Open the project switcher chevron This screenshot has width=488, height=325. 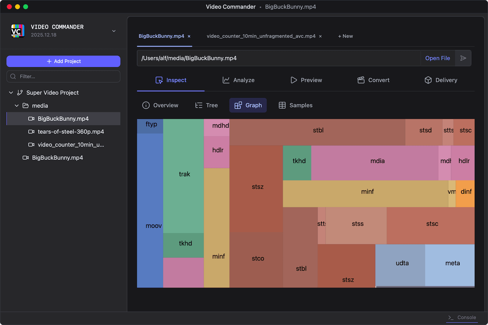click(x=113, y=31)
